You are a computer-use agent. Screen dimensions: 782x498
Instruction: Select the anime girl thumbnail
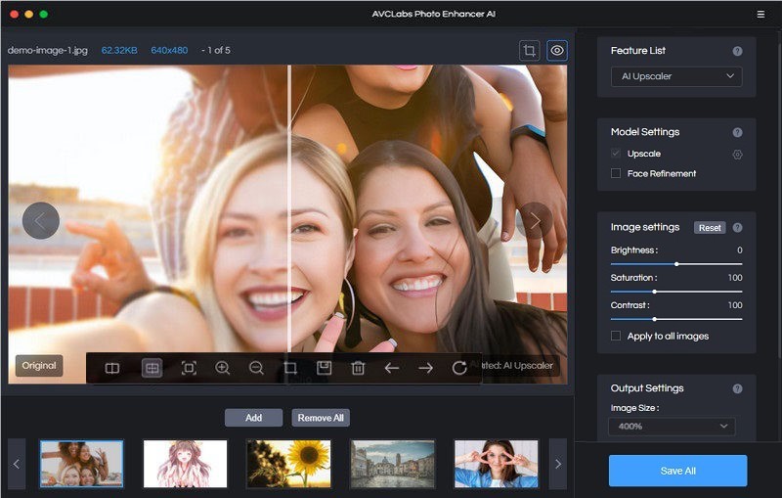[x=185, y=464]
